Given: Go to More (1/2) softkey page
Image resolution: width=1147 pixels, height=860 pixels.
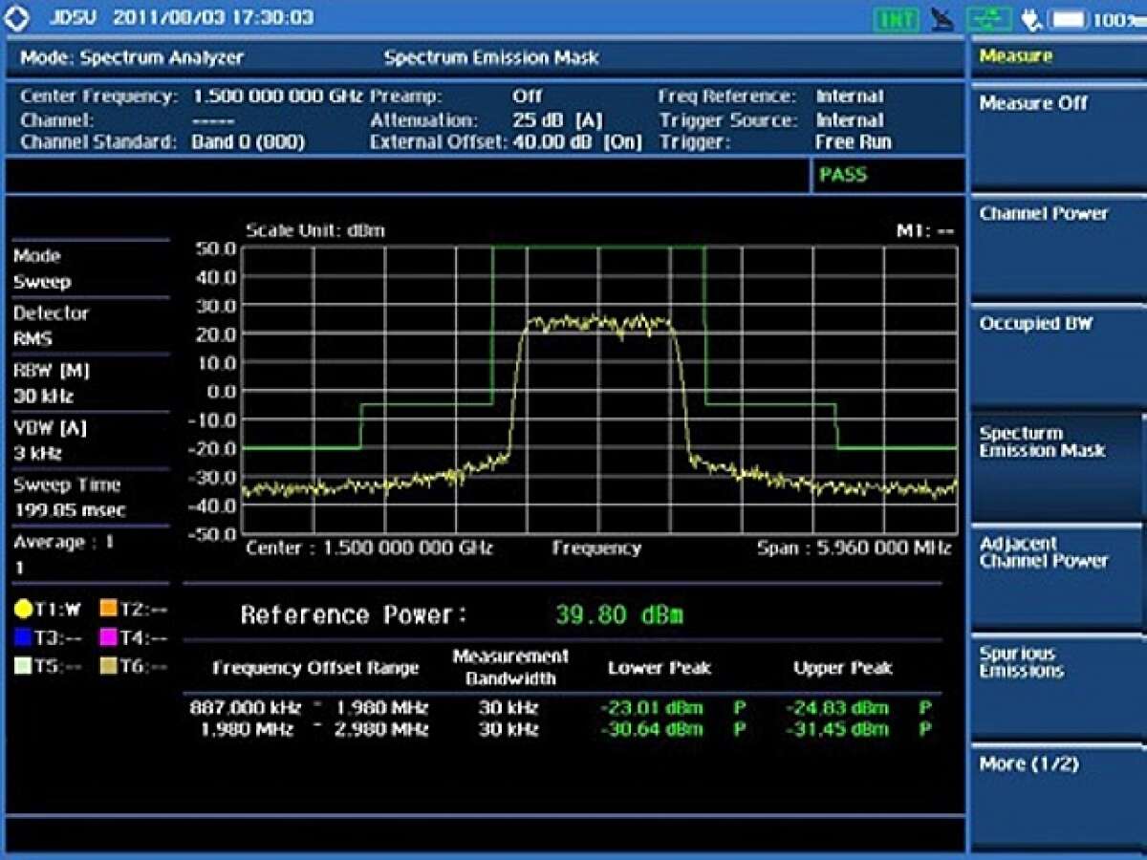Looking at the screenshot, I should 1057,795.
